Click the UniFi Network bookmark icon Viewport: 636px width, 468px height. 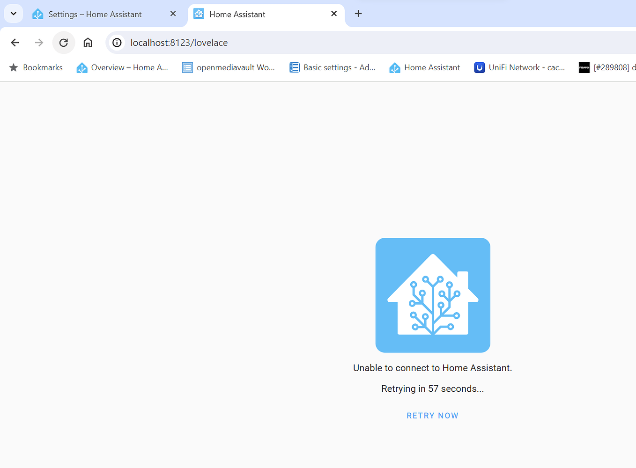point(480,67)
